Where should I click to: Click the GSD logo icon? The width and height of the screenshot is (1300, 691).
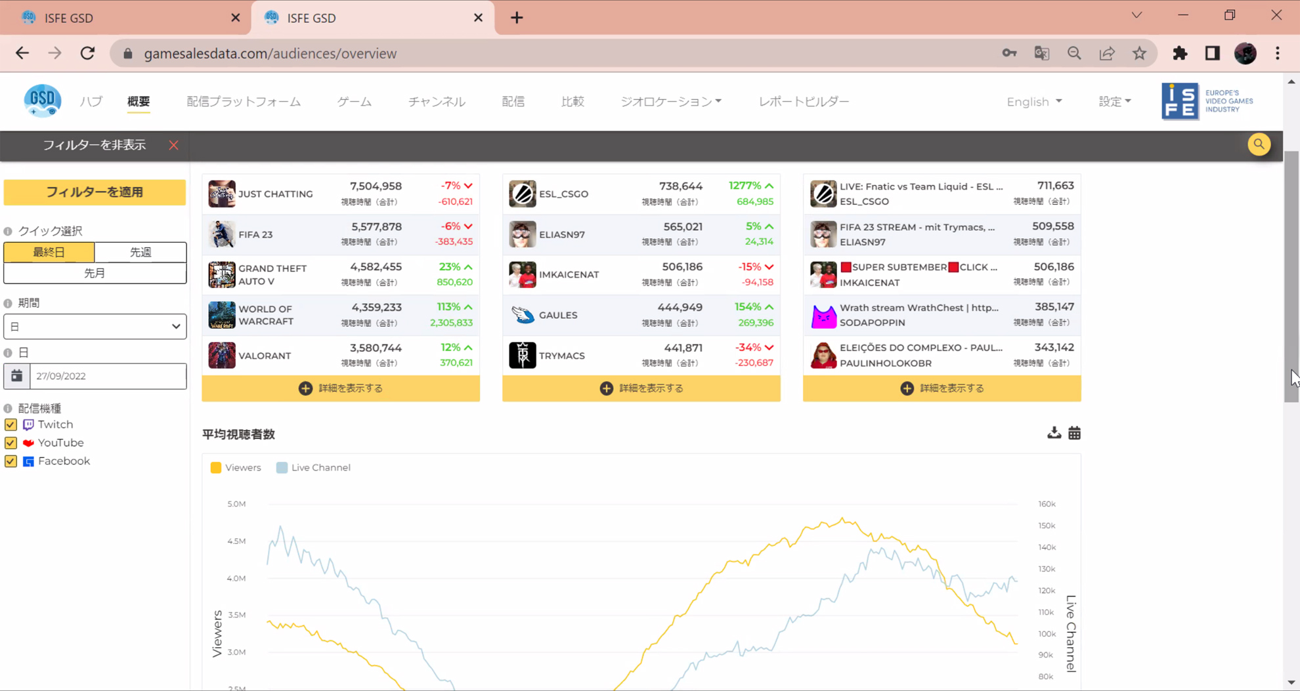click(43, 101)
